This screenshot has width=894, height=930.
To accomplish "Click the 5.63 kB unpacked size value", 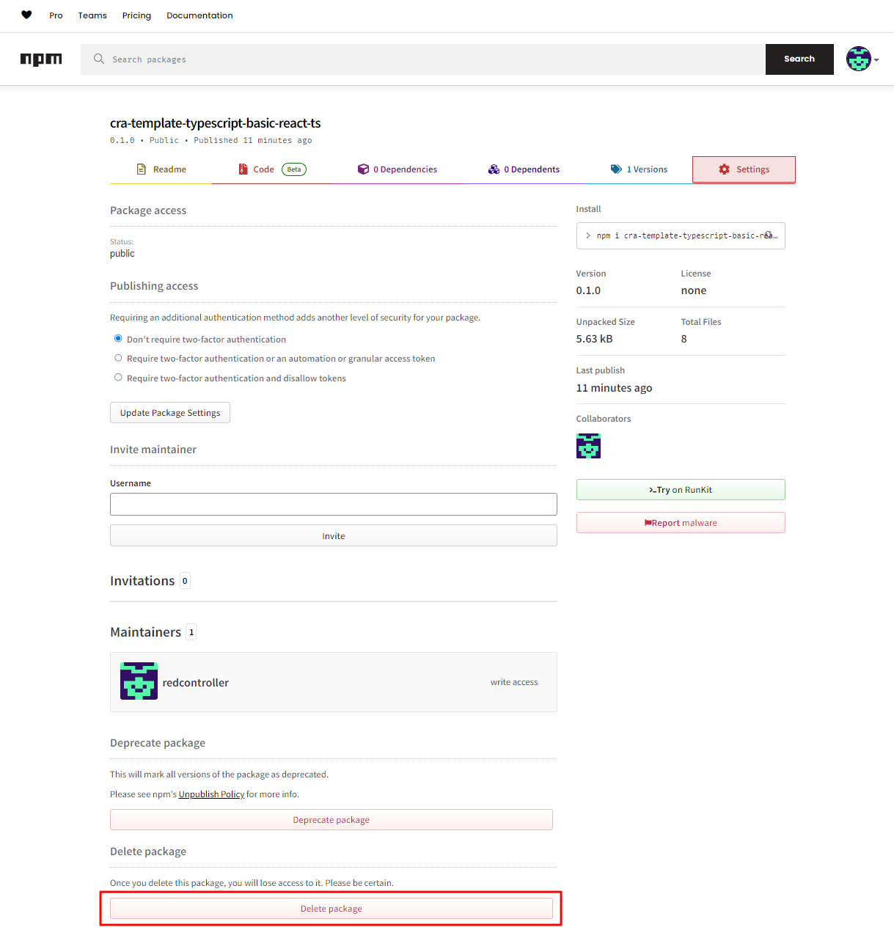I will coord(594,339).
